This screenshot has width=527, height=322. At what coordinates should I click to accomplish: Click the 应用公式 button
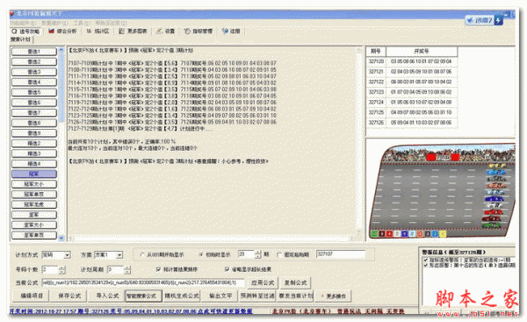263,283
